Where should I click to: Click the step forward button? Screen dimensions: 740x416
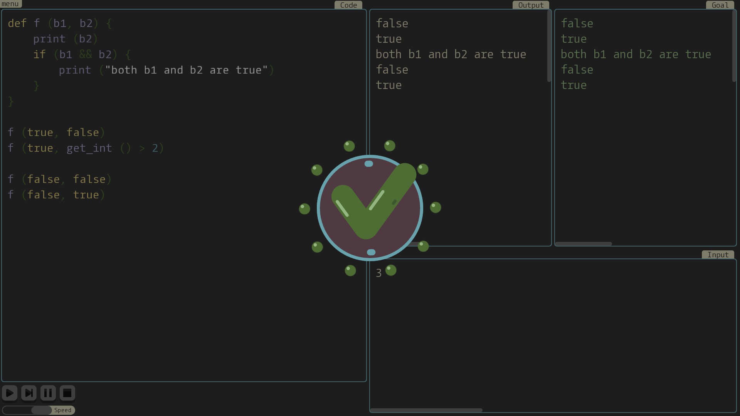click(x=29, y=393)
